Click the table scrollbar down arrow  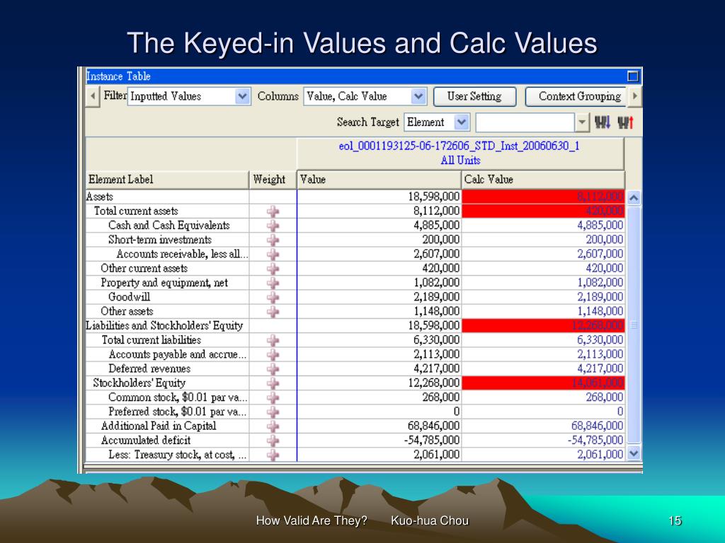tap(634, 453)
